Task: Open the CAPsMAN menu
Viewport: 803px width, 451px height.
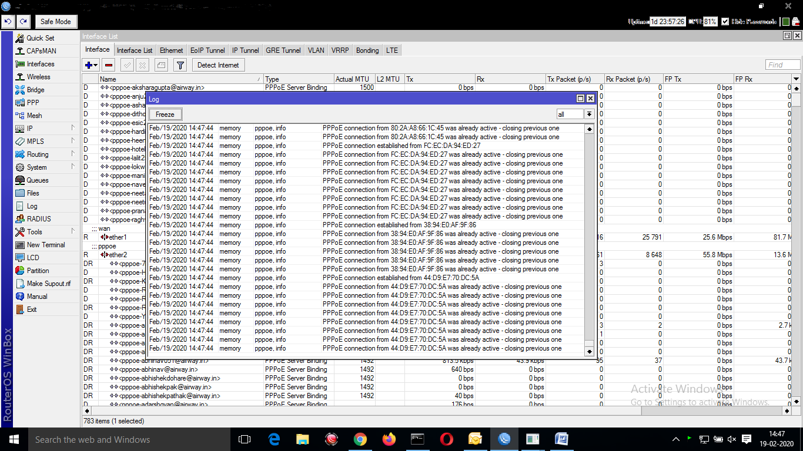Action: (x=41, y=51)
